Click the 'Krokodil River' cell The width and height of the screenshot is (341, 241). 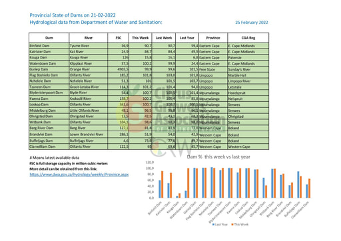(x=89, y=99)
